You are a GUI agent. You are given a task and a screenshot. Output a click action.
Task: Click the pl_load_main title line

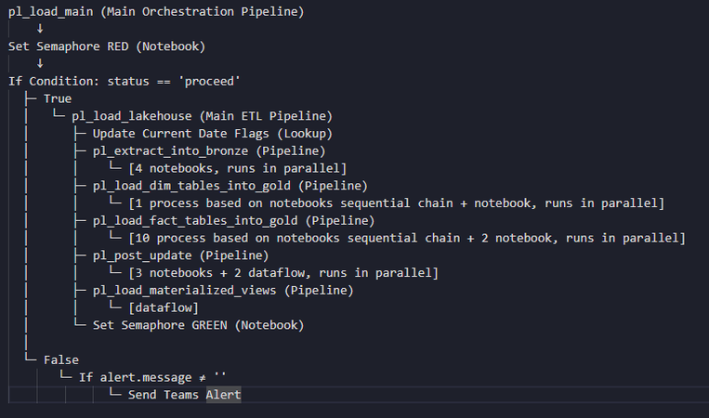point(156,12)
